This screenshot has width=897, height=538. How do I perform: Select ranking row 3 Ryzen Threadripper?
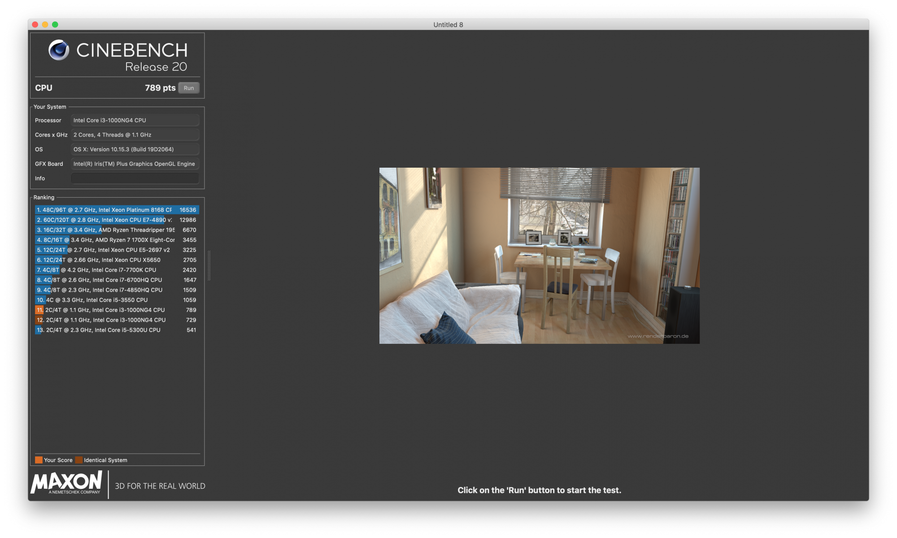(117, 230)
